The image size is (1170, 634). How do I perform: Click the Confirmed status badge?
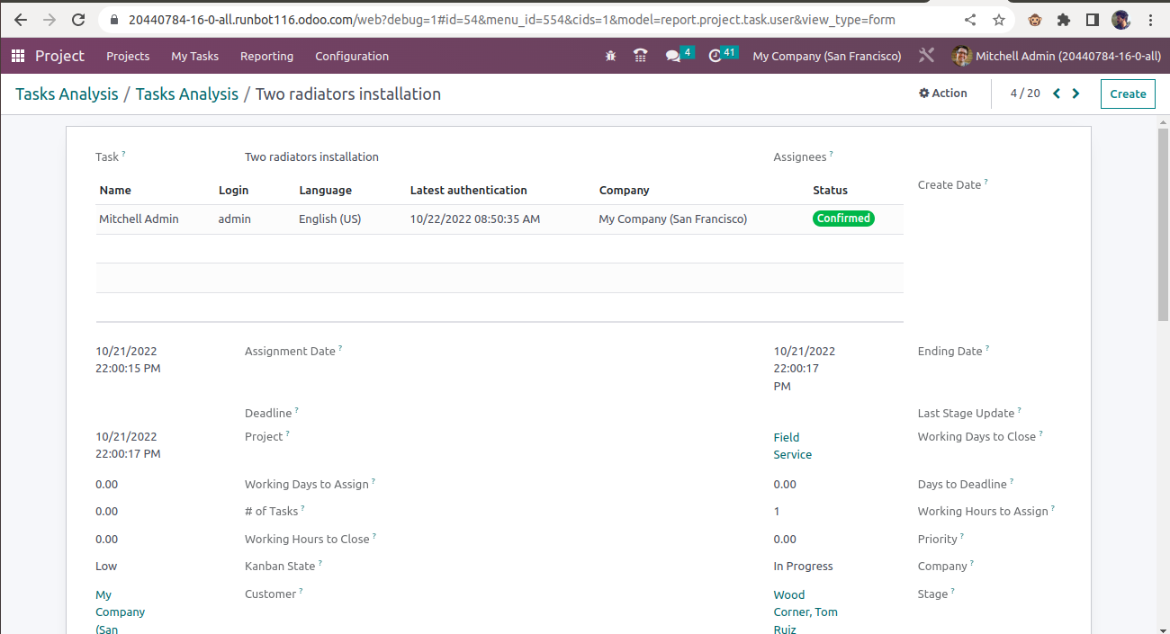(x=843, y=218)
